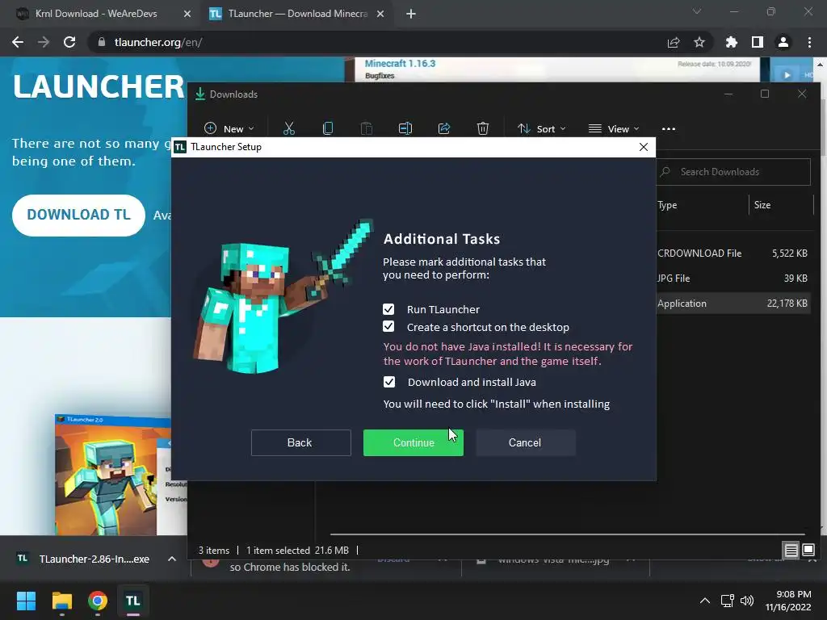Show hidden tray icons chevron
Screen dimensions: 827x620
click(x=704, y=601)
